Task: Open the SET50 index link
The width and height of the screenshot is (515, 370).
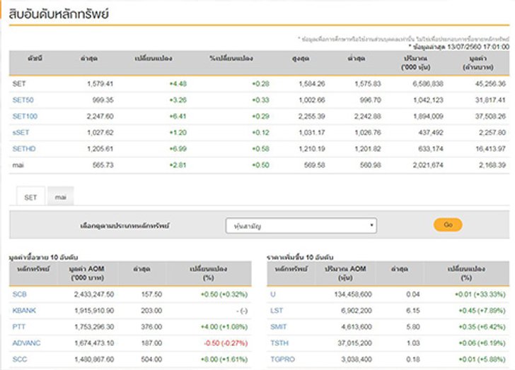Action: [23, 100]
